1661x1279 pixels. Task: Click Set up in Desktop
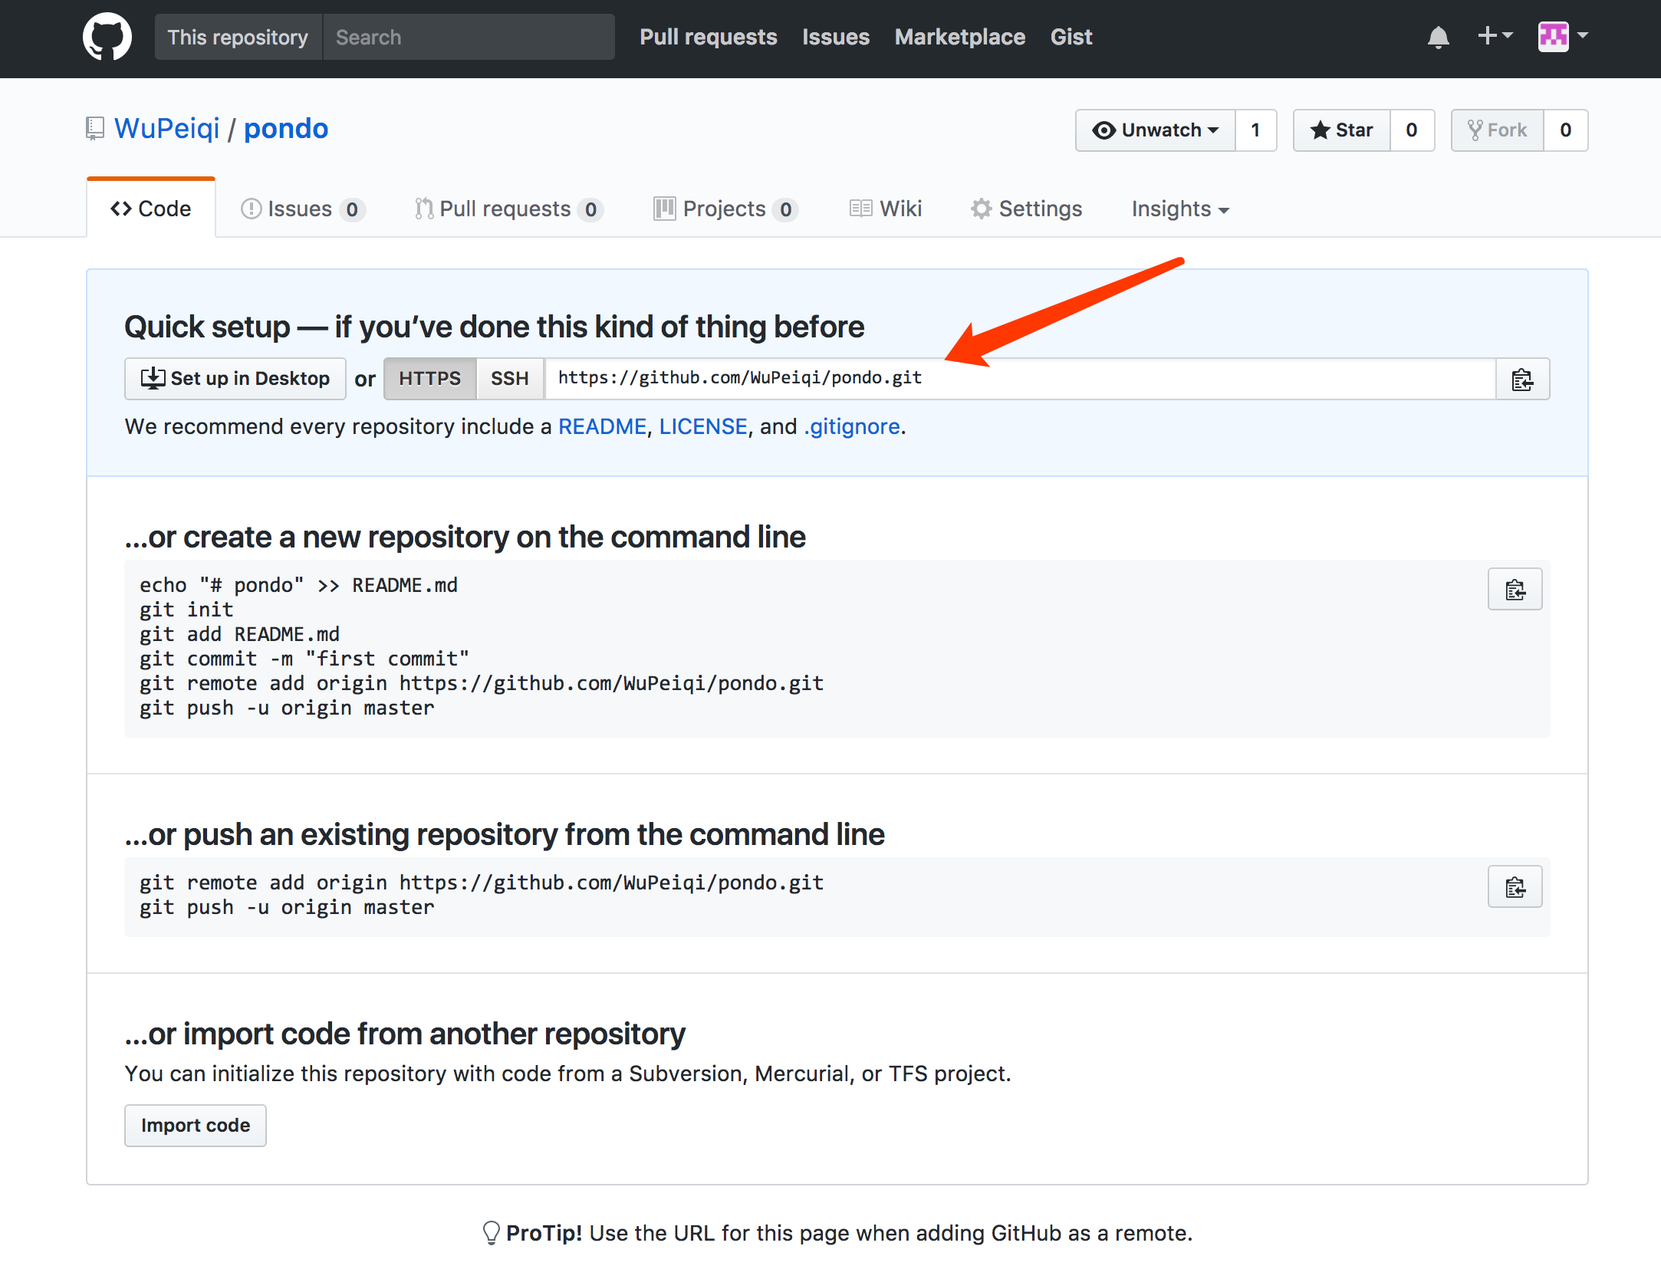click(235, 379)
